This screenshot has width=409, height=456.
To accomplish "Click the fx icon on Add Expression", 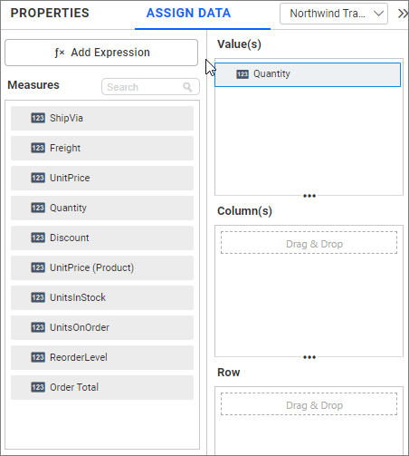I will (x=60, y=53).
